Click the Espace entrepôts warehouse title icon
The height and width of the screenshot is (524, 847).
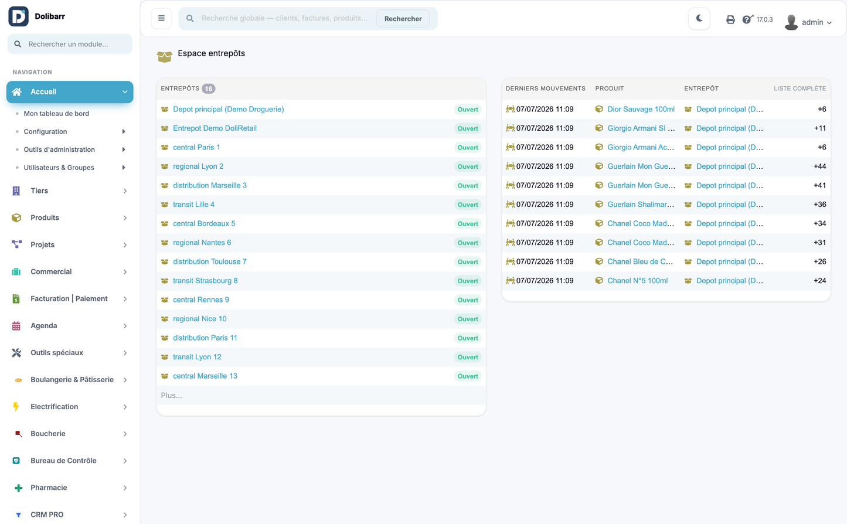(164, 56)
